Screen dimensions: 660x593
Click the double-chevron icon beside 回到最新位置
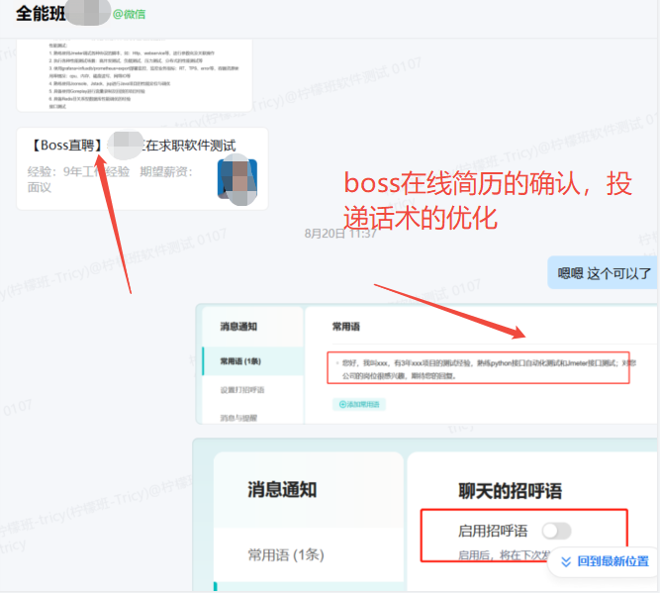pos(566,561)
